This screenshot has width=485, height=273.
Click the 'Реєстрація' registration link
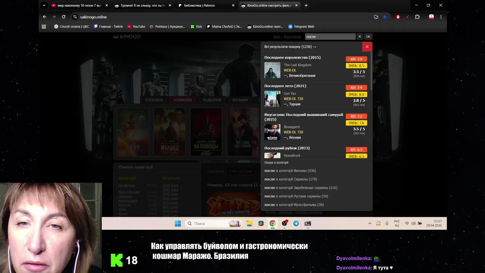(293, 36)
